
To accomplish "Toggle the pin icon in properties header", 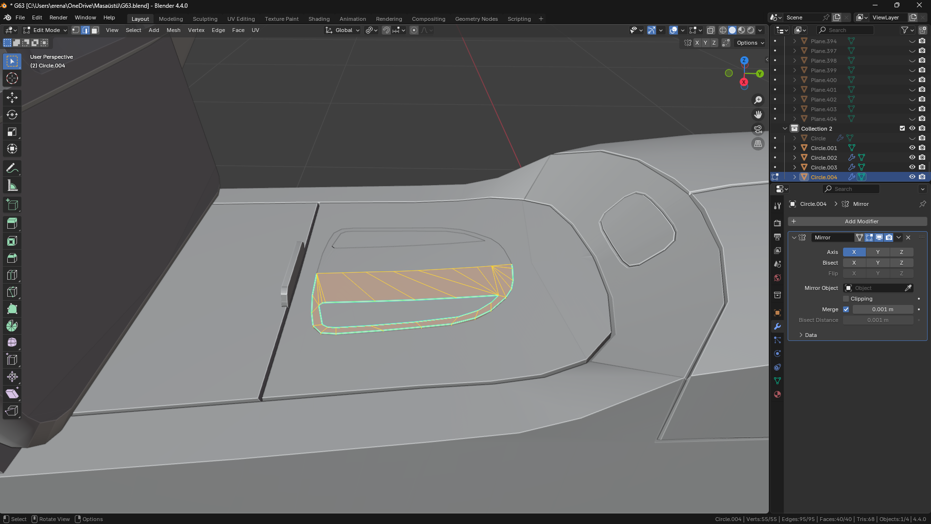I will point(922,204).
